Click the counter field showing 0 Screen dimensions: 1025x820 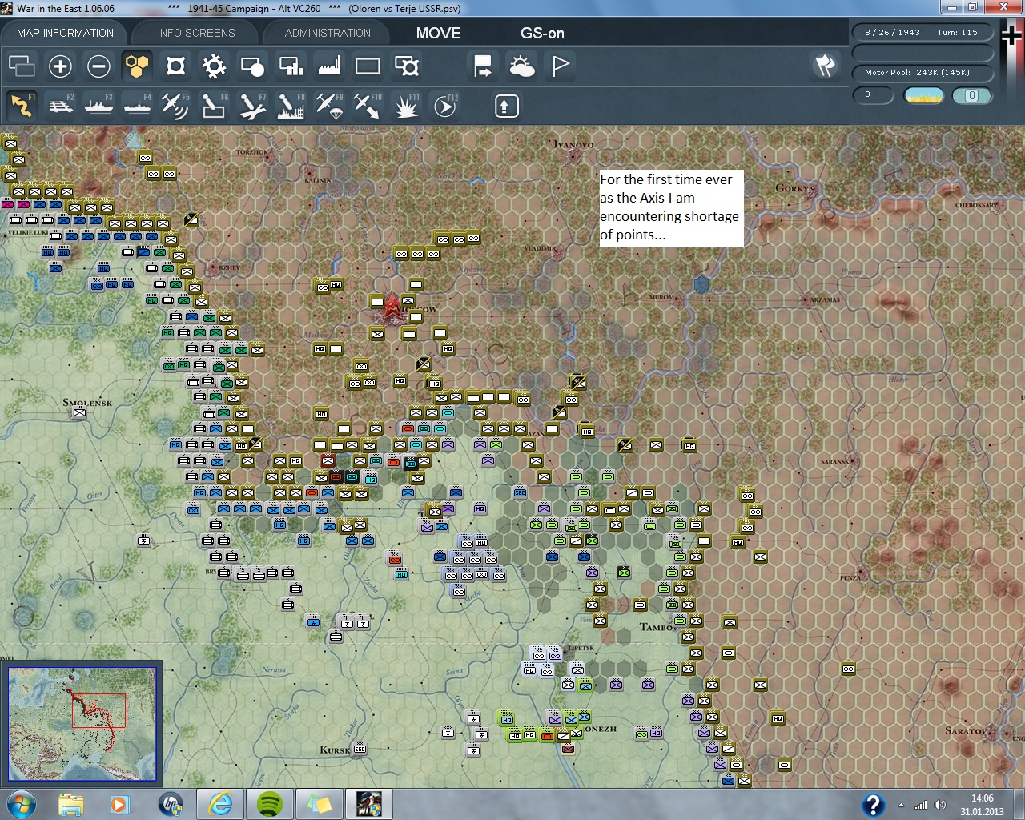click(x=873, y=94)
